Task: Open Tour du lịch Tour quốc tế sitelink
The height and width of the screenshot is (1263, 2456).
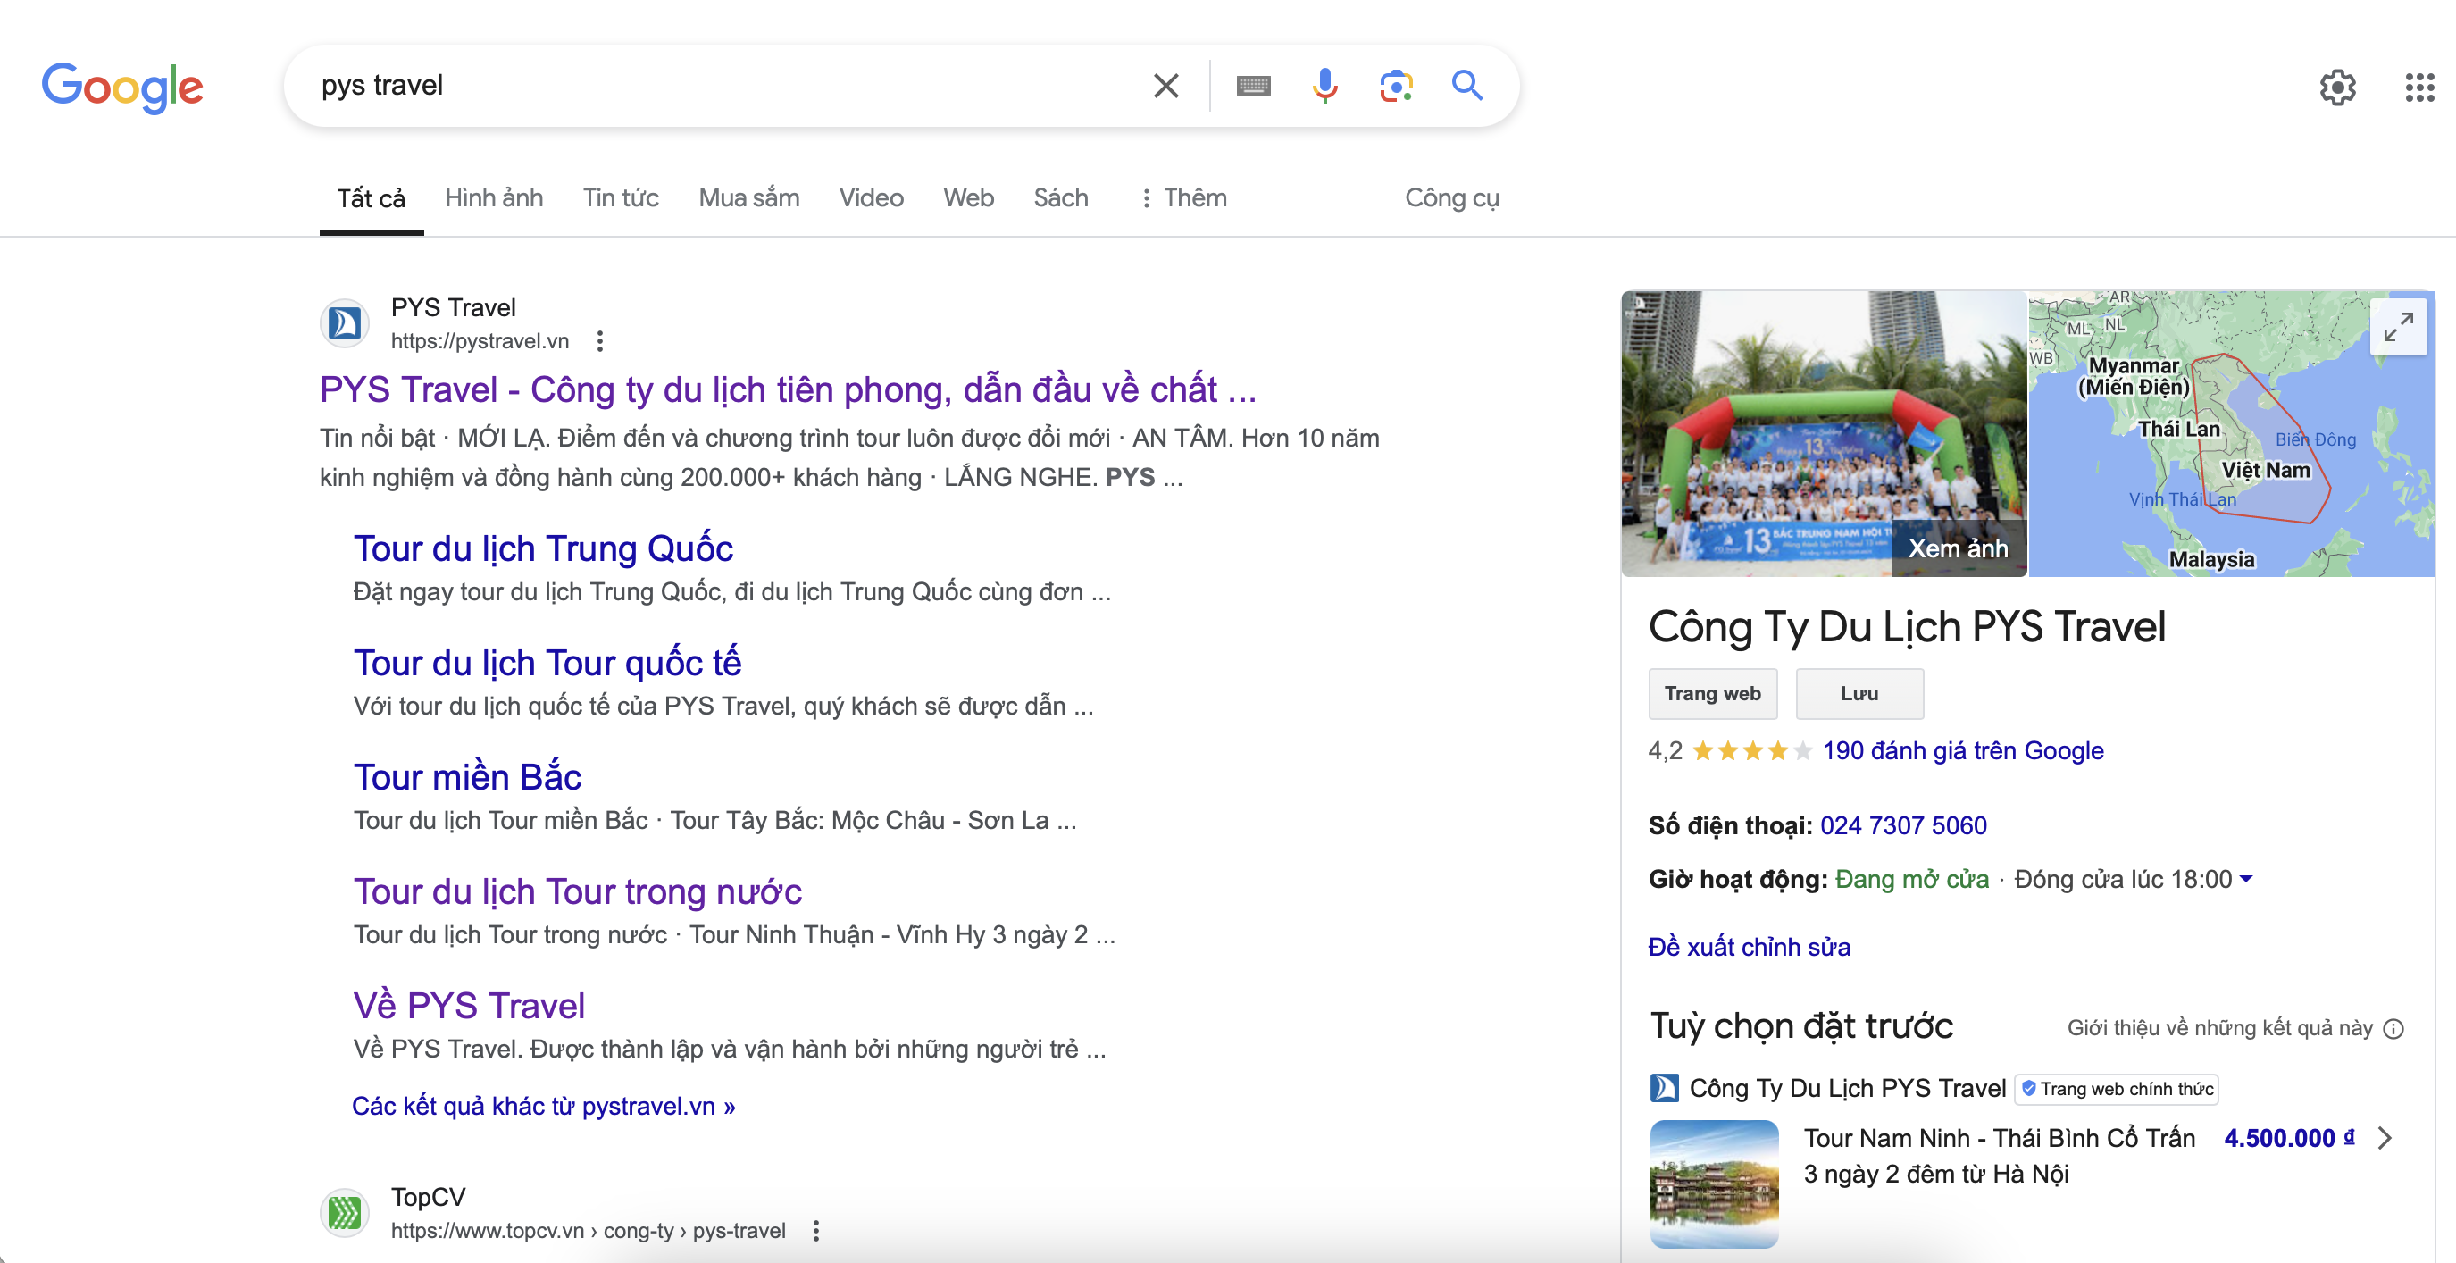Action: click(x=547, y=664)
